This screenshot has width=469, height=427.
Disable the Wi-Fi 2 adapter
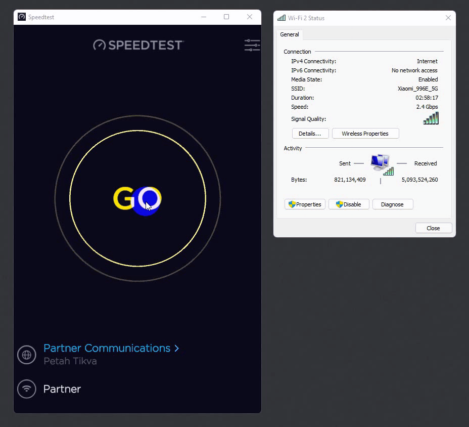click(349, 204)
